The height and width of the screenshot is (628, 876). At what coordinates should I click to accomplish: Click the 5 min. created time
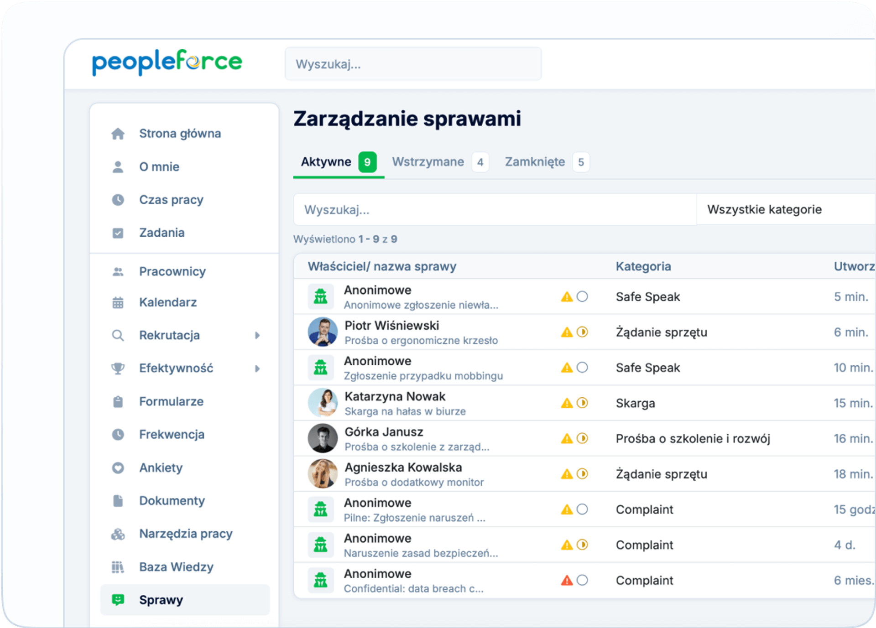pyautogui.click(x=851, y=297)
